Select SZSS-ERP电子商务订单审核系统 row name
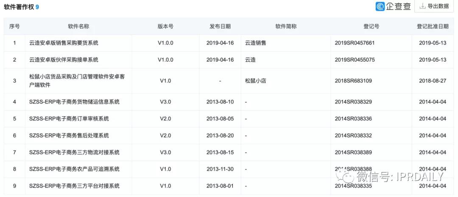Image resolution: width=458 pixels, height=197 pixels. pos(69,119)
